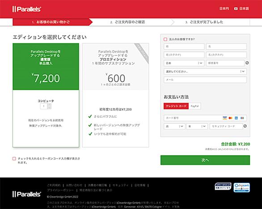Click the お支払い方法 heading

(176, 97)
